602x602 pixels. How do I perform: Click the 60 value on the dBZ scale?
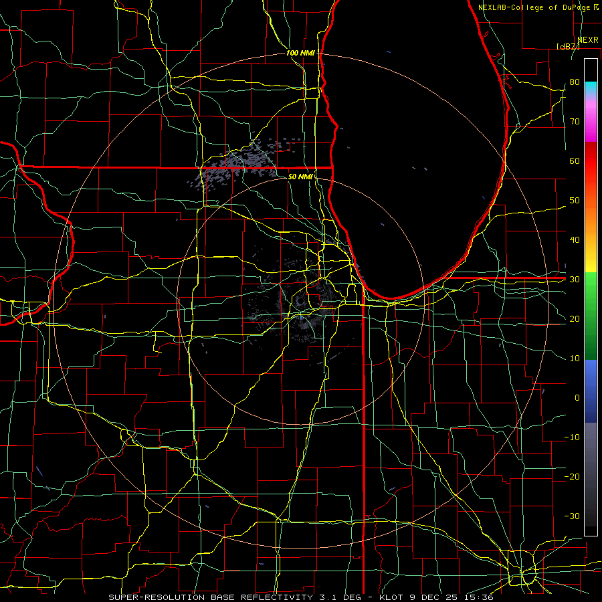(x=575, y=161)
